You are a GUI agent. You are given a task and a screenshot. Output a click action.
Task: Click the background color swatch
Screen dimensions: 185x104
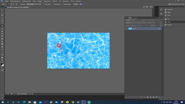(3, 65)
